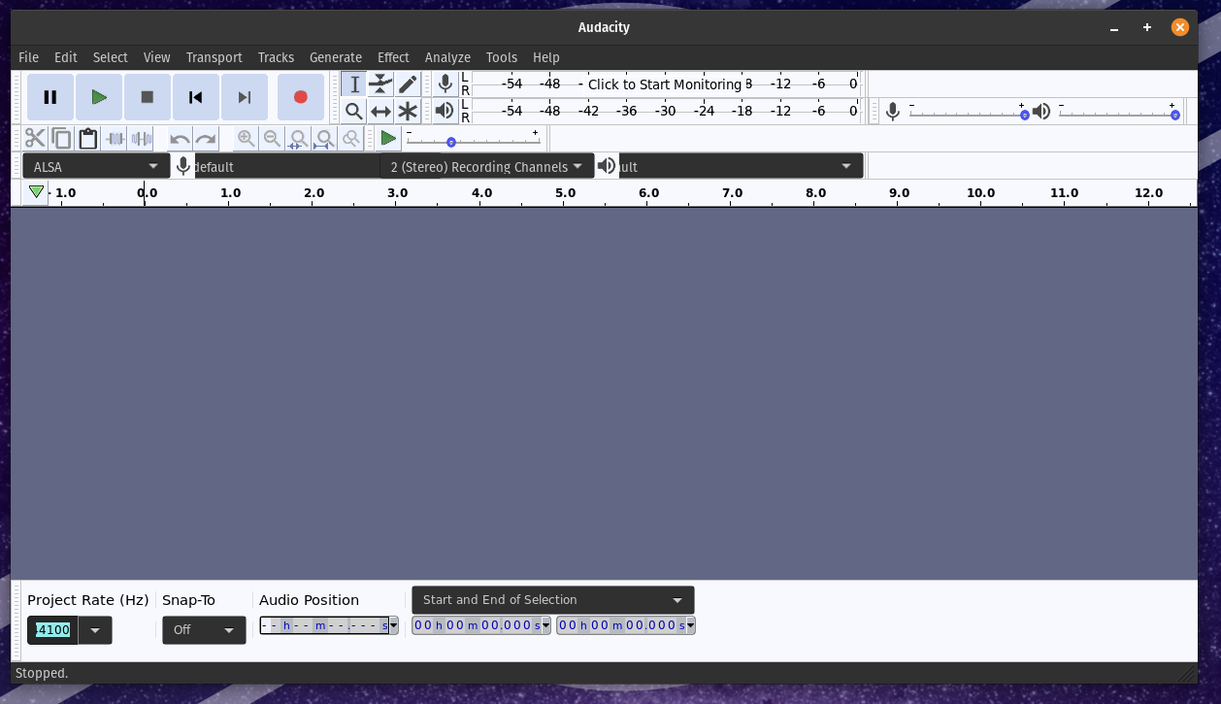Click the Silence audio selection icon
Image resolution: width=1221 pixels, height=704 pixels.
click(x=141, y=138)
